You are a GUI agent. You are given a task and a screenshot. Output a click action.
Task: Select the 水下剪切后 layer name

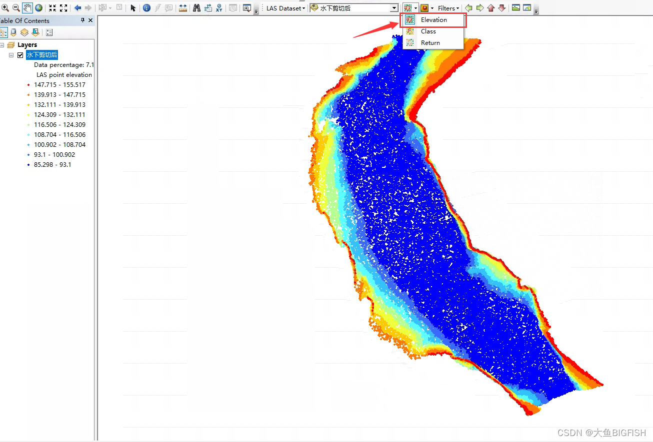pos(42,55)
